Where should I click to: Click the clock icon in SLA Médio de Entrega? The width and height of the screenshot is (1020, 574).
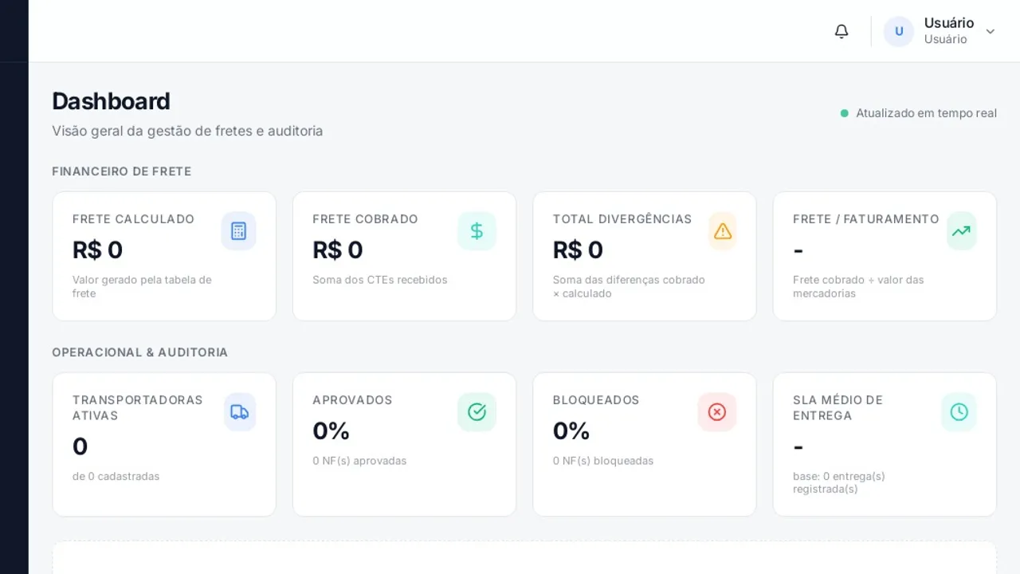point(959,412)
